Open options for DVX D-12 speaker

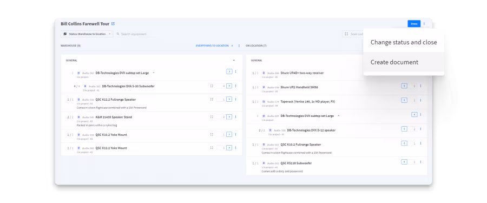(x=421, y=129)
